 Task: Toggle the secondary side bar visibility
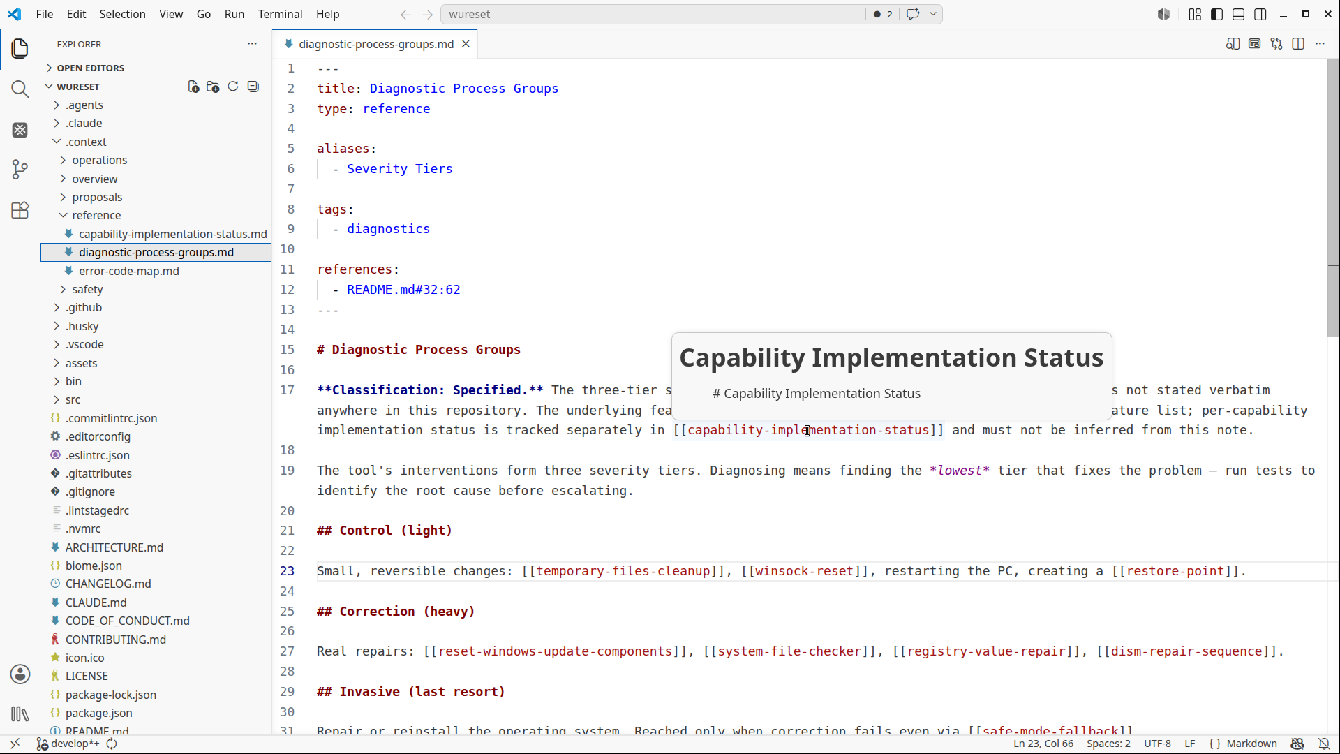tap(1260, 14)
